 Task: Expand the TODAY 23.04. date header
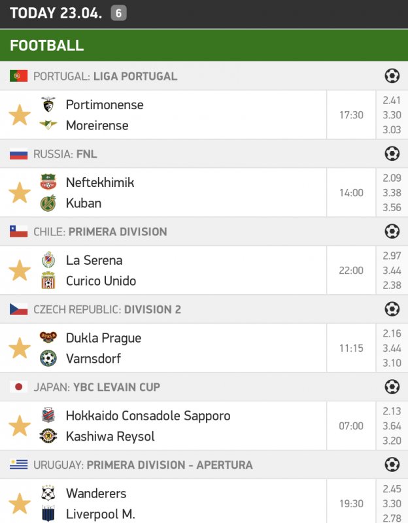[56, 13]
